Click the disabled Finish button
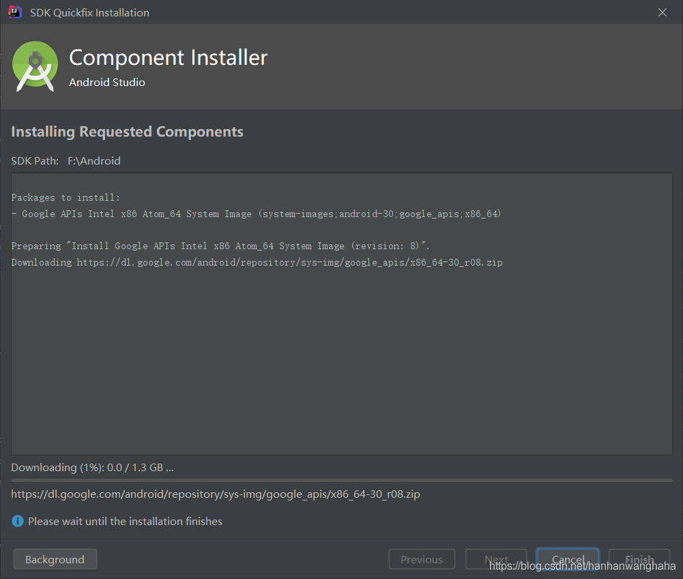 (639, 559)
